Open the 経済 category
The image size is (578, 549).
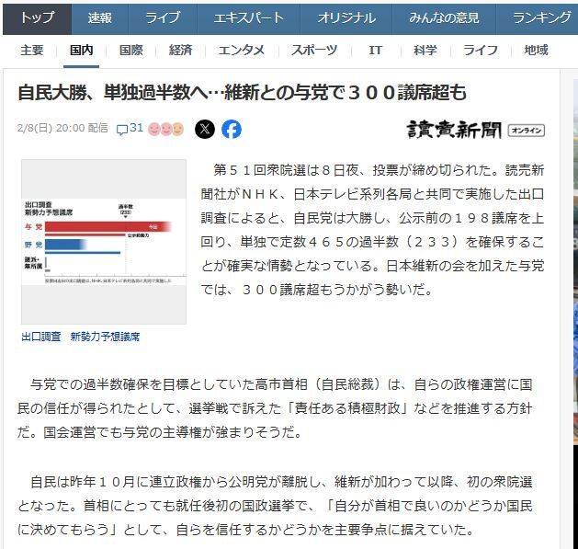click(x=181, y=50)
